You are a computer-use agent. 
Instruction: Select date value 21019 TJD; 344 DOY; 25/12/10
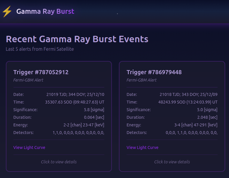click(75, 94)
